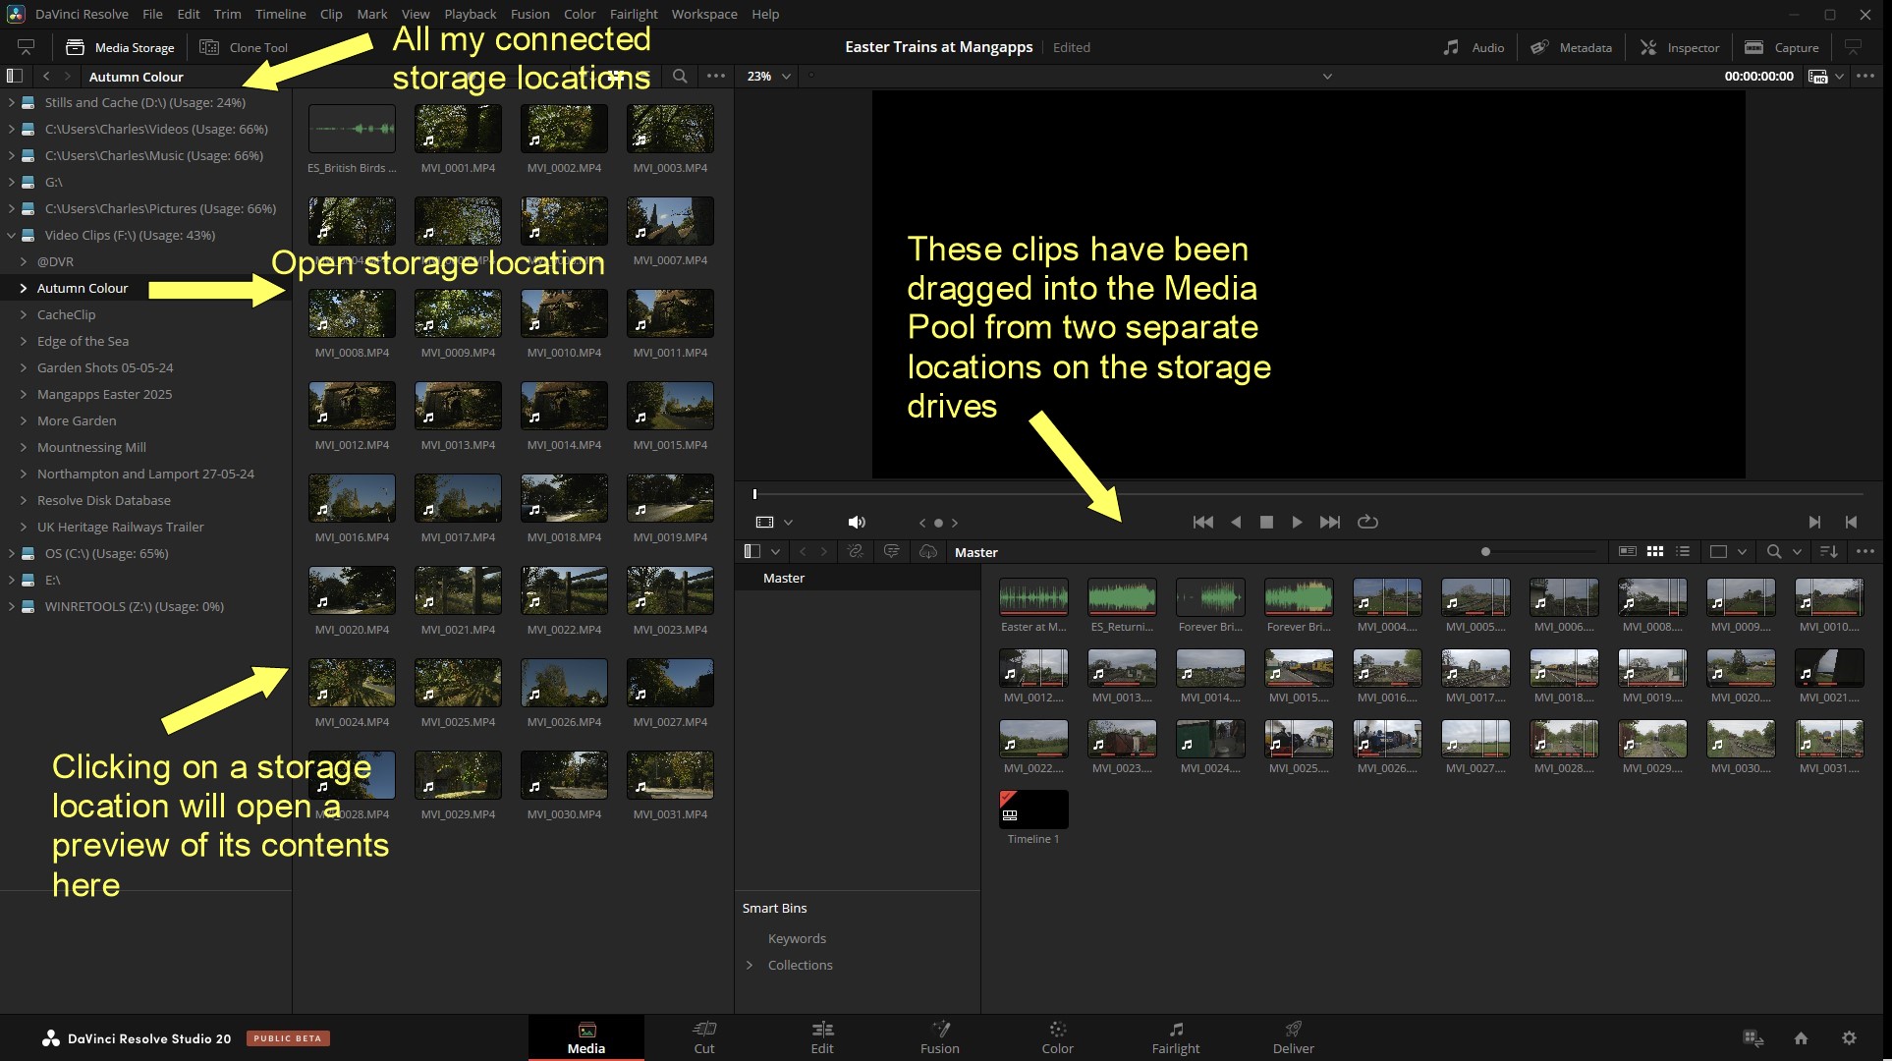Click the Mark Out button
Viewport: 1892px width, 1061px height.
coord(1851,522)
